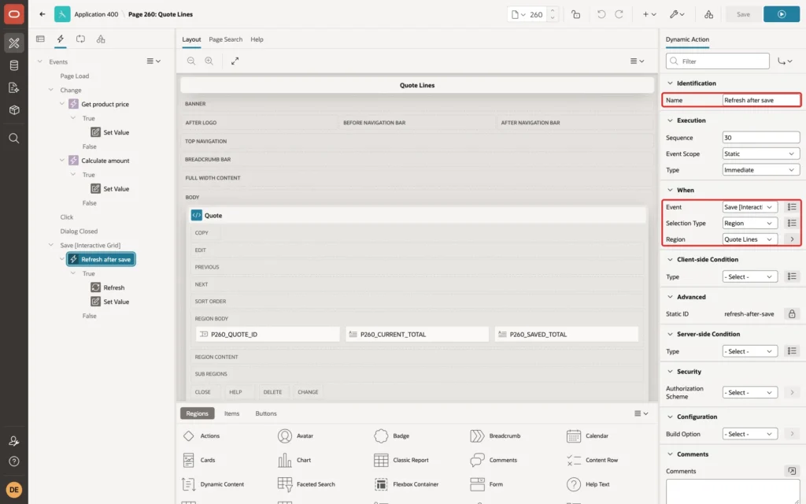Viewport: 806px width, 504px height.
Task: Open the Create plus menu
Action: tap(649, 14)
